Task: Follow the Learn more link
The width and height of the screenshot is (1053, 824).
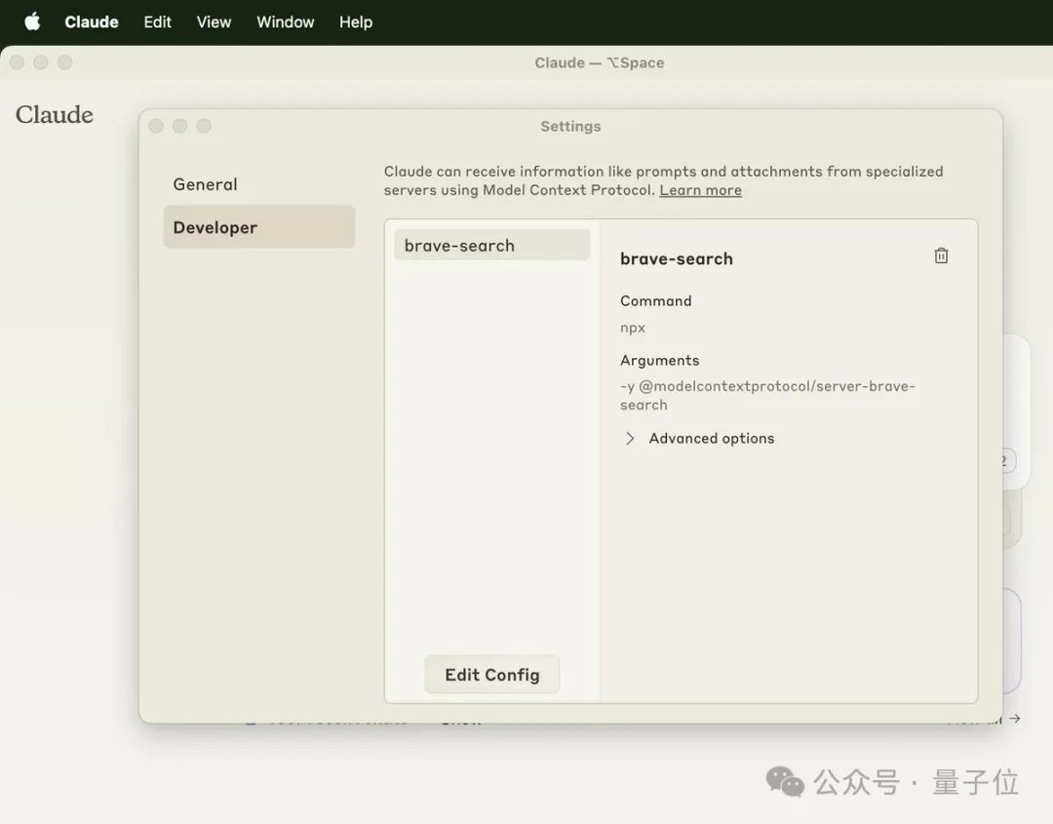Action: 700,190
